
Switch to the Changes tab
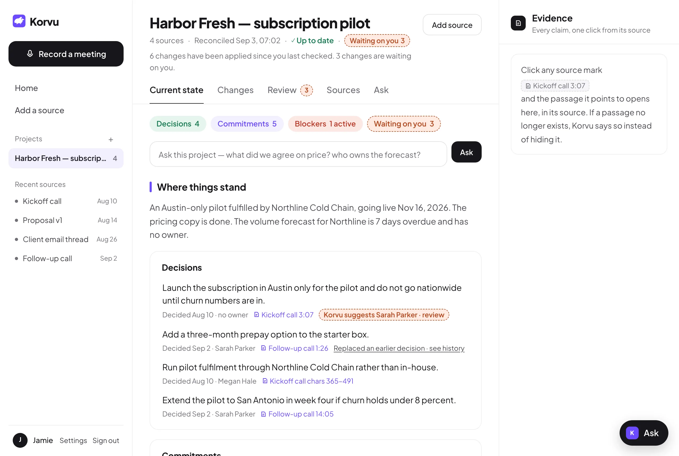click(235, 90)
